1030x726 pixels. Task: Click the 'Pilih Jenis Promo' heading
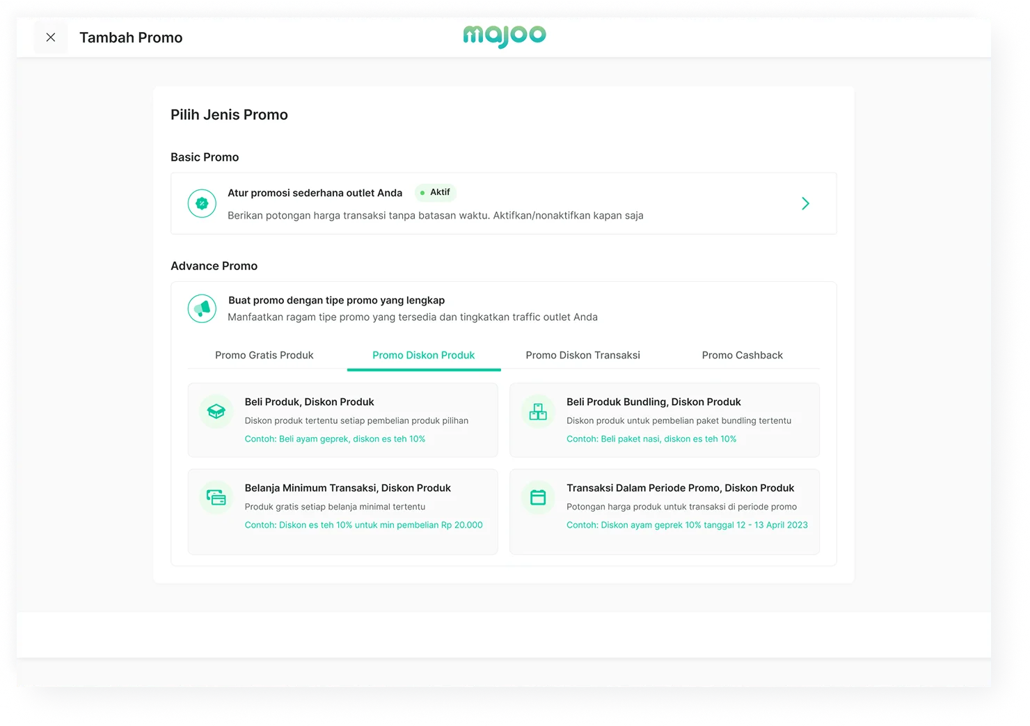[x=229, y=115]
